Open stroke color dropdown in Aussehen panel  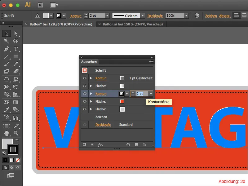pos(127,94)
